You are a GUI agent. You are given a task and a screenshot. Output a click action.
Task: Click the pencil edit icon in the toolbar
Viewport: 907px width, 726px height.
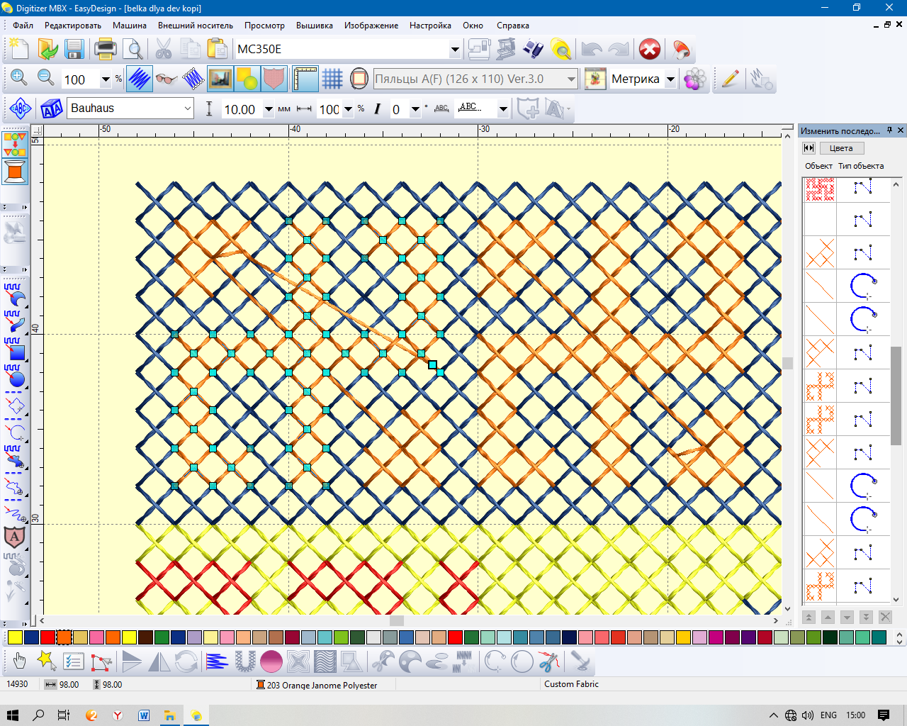[x=730, y=79]
